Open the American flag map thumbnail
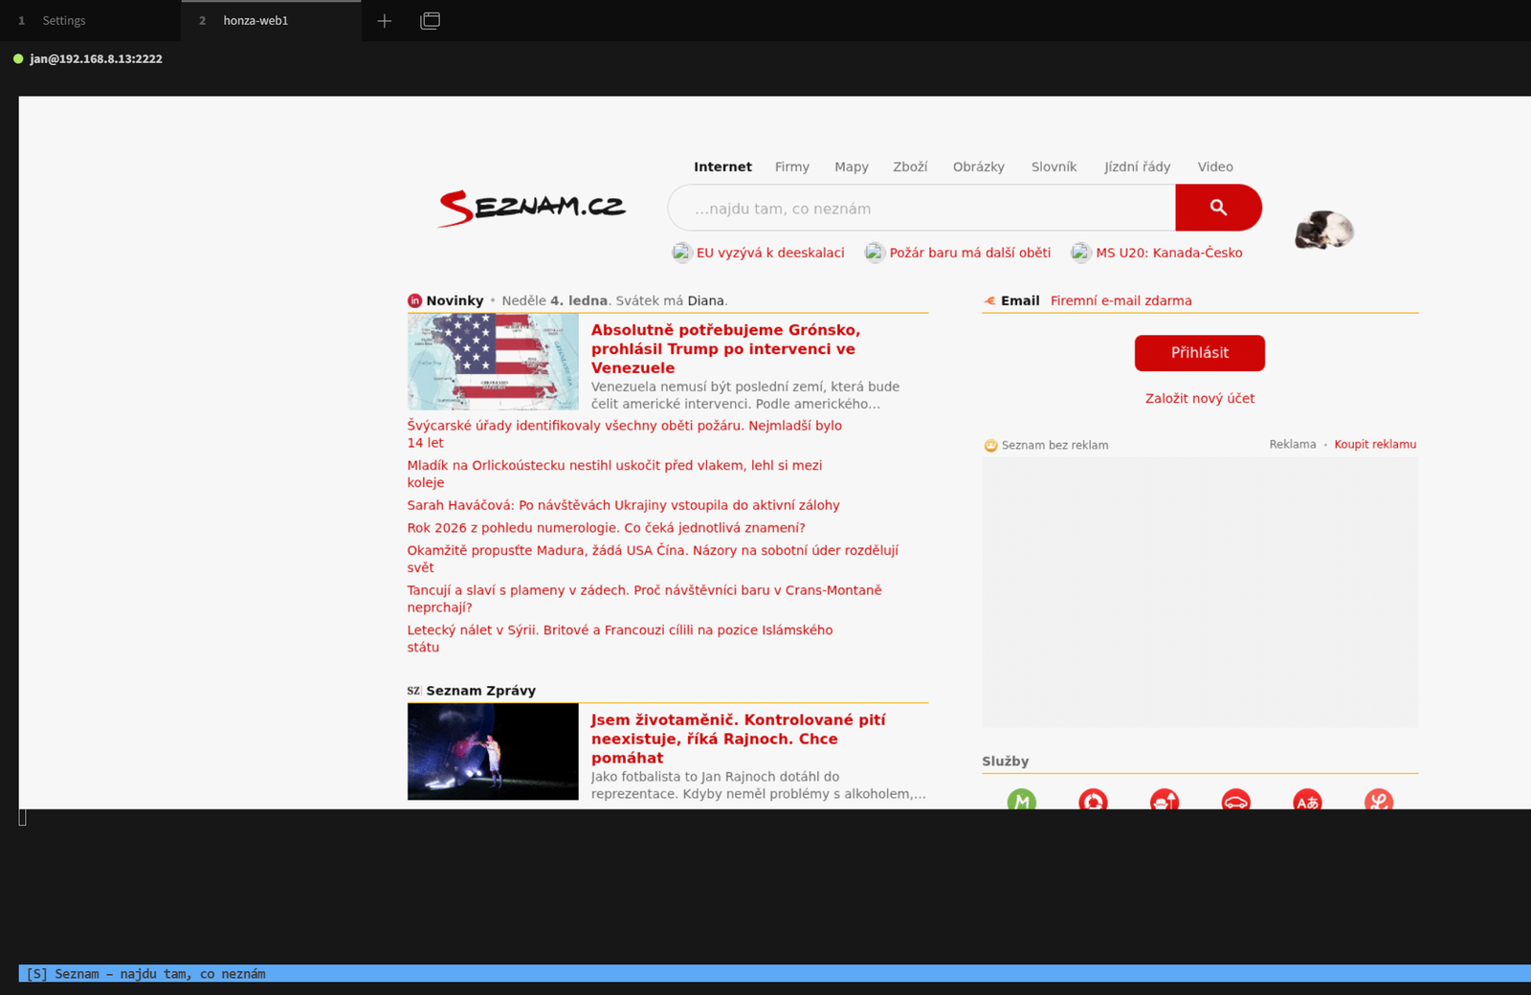Viewport: 1531px width, 995px height. tap(493, 362)
